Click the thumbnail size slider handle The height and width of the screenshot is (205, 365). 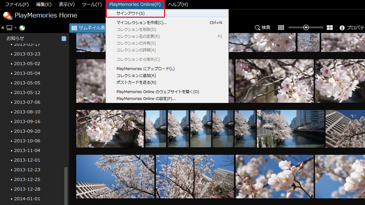click(306, 28)
